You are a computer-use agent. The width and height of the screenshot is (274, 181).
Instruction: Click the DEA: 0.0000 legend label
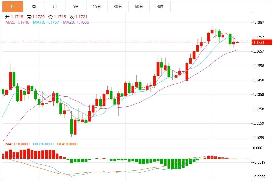67,144
